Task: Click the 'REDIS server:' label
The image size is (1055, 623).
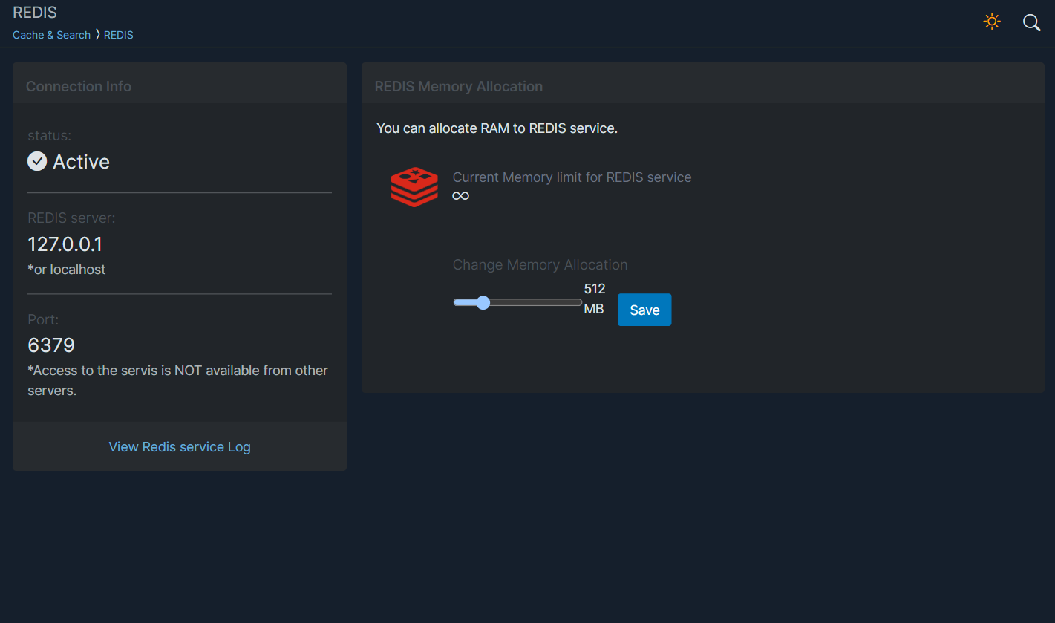Action: click(71, 218)
